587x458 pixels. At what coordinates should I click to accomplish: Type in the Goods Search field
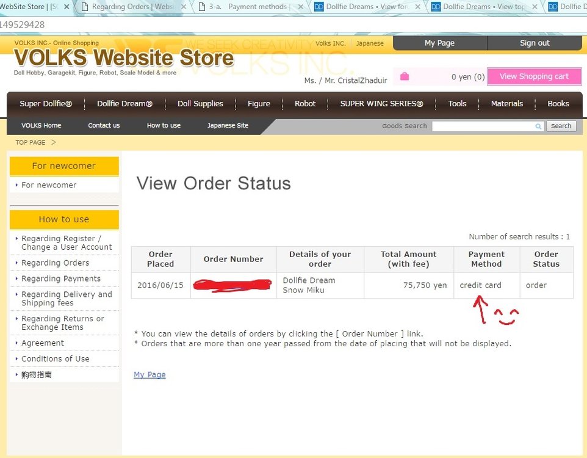(482, 126)
